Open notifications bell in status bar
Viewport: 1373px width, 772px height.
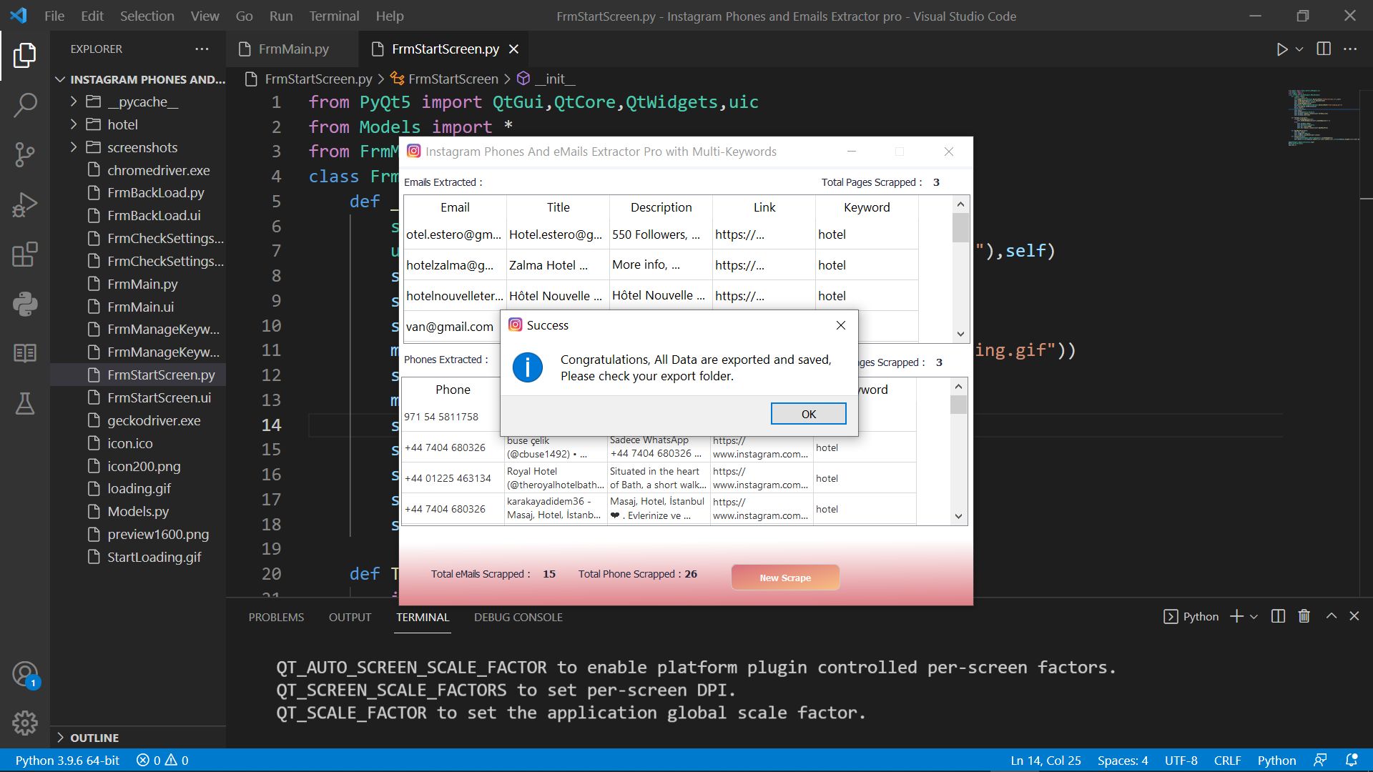(x=1352, y=760)
